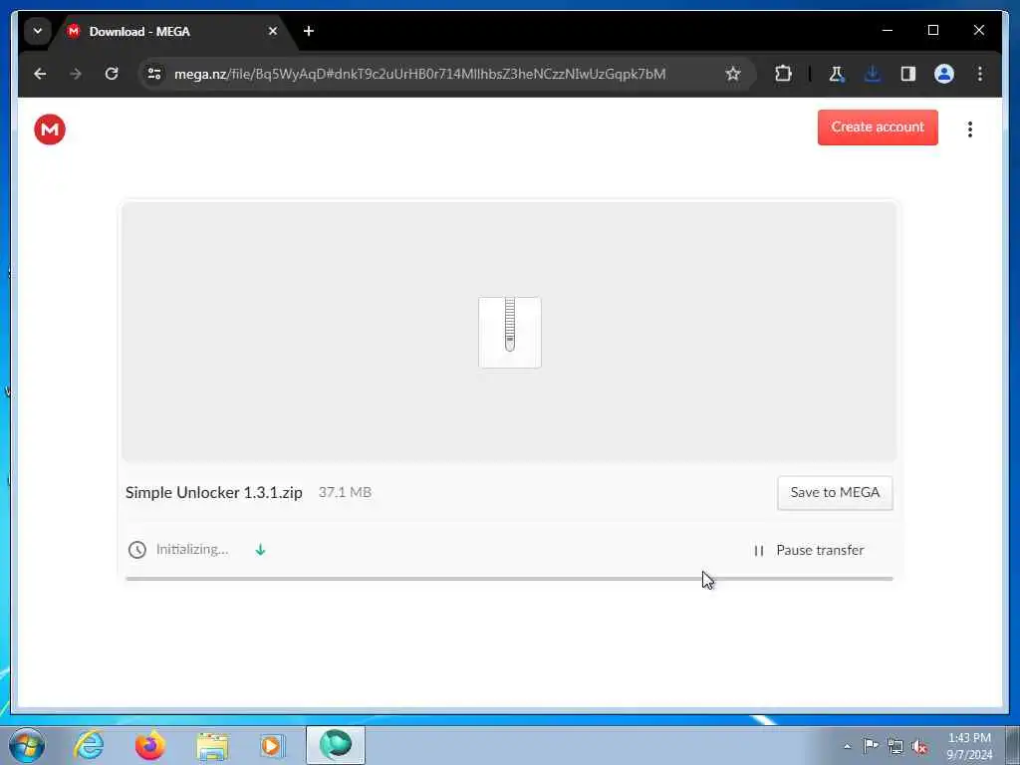1020x765 pixels.
Task: Click the Initializing... status text
Action: (x=192, y=550)
